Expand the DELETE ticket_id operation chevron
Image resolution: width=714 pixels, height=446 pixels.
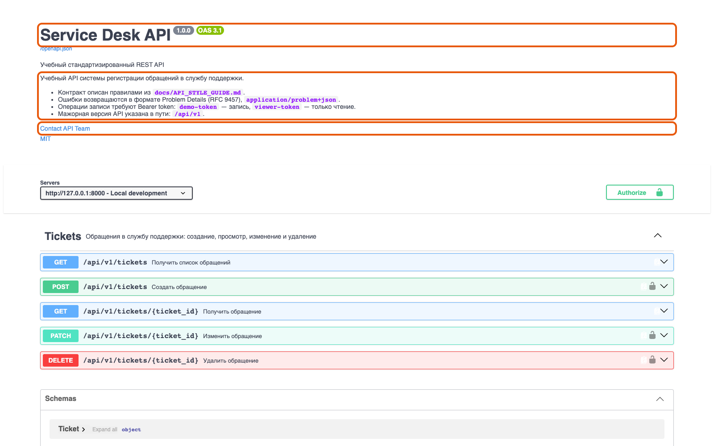click(664, 360)
